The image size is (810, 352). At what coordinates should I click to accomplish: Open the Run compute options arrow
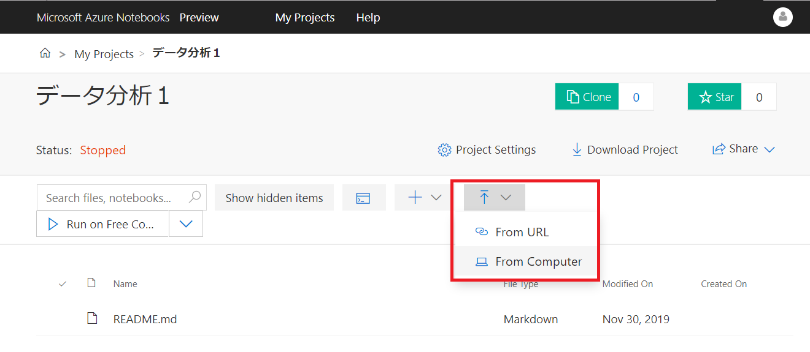186,224
